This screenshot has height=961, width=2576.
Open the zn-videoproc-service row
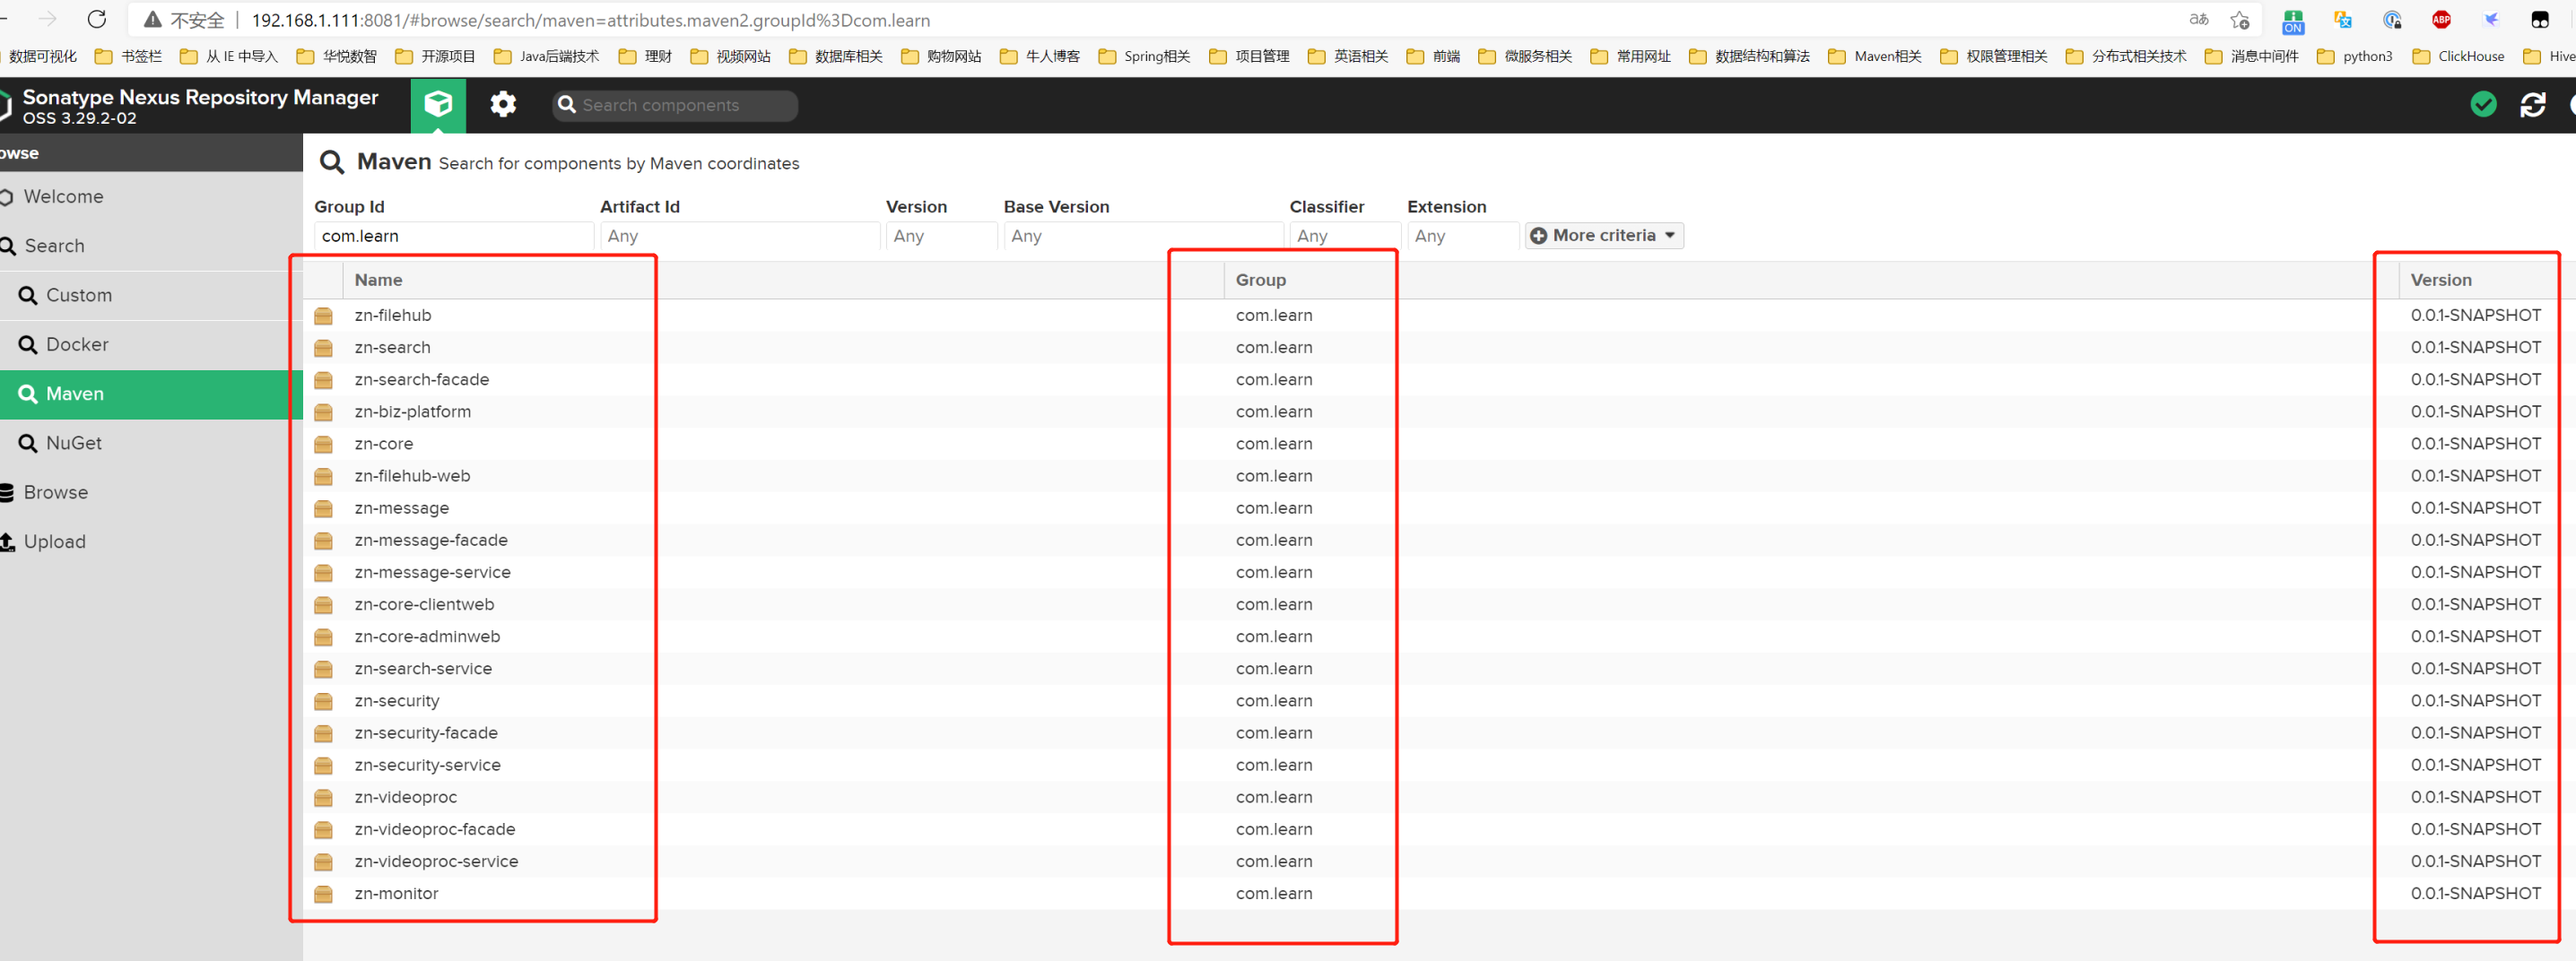(1439, 862)
